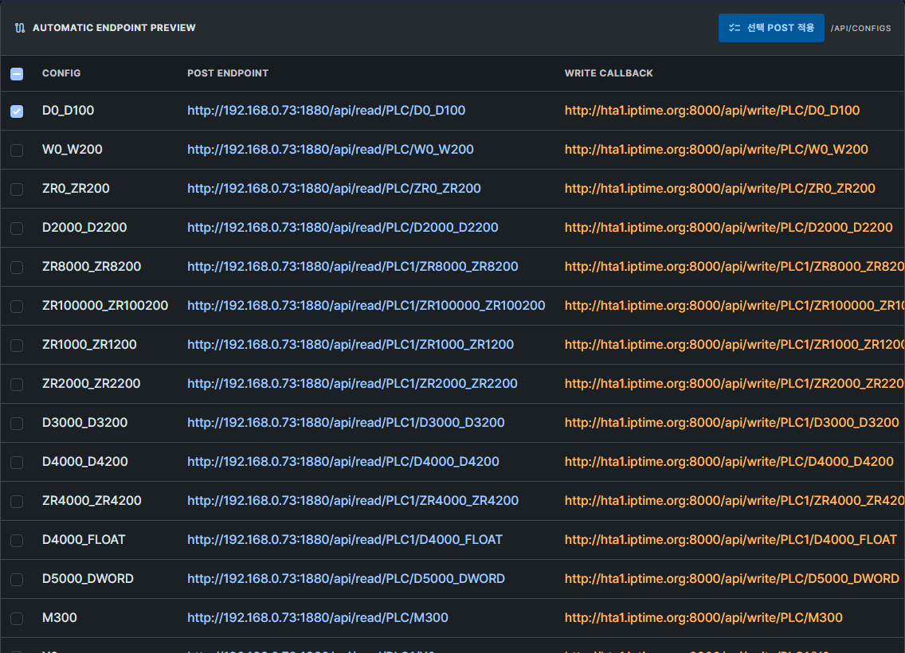Select the ZR1000_ZR1200 config name
Image resolution: width=905 pixels, height=653 pixels.
click(x=89, y=344)
